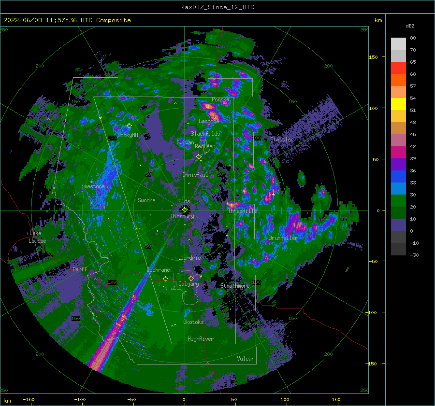435x406 pixels.
Task: Click the Blackfalds town label
Action: (205, 134)
